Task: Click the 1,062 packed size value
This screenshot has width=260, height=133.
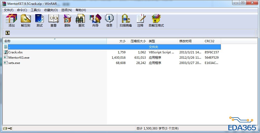Action: coord(142,52)
